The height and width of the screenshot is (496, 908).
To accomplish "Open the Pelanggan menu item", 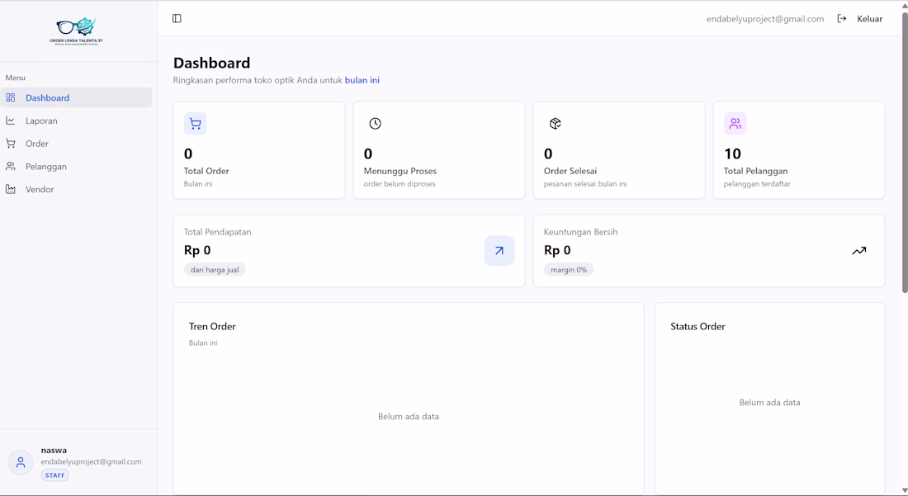I will [76, 166].
